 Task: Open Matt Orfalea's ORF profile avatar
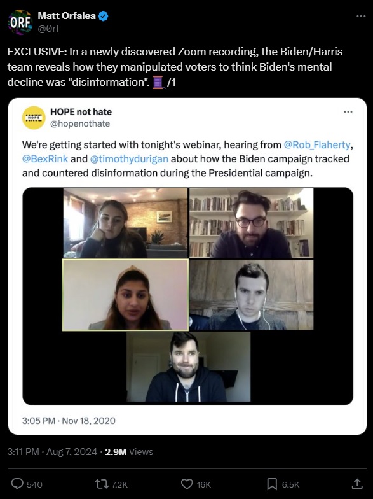point(20,22)
